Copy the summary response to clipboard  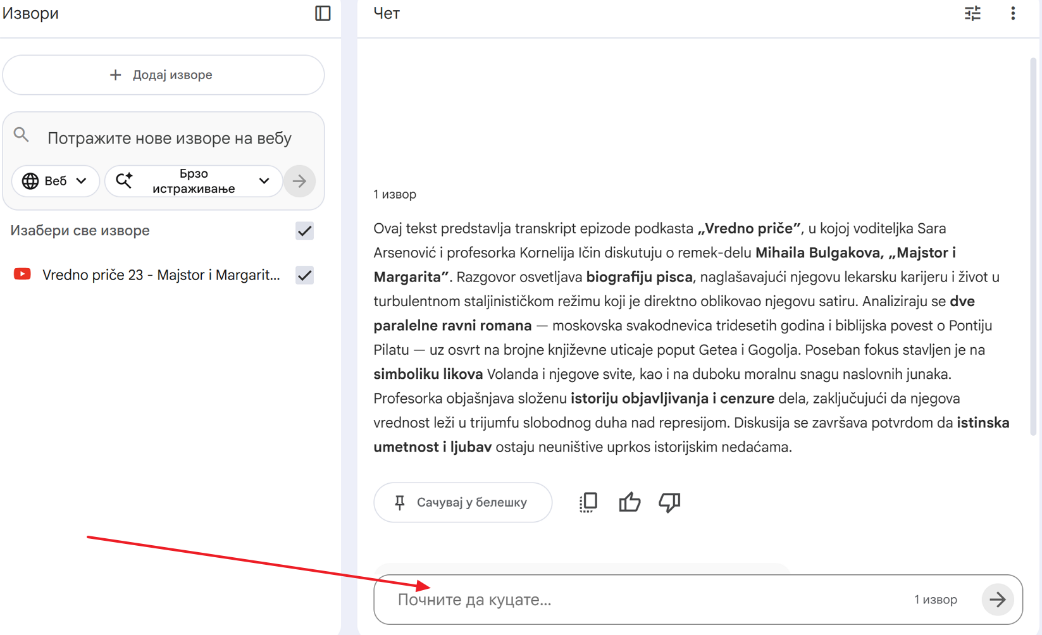588,502
